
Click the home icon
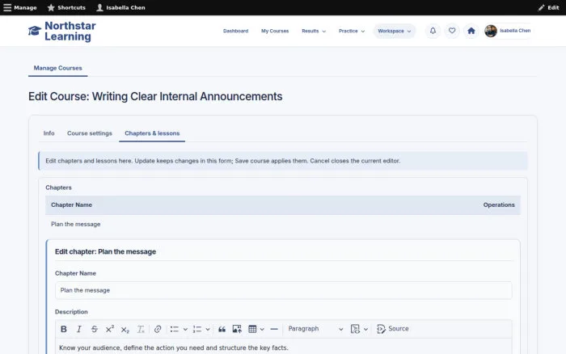[471, 31]
